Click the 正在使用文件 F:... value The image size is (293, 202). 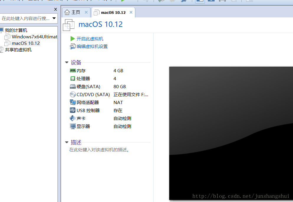[x=131, y=95]
